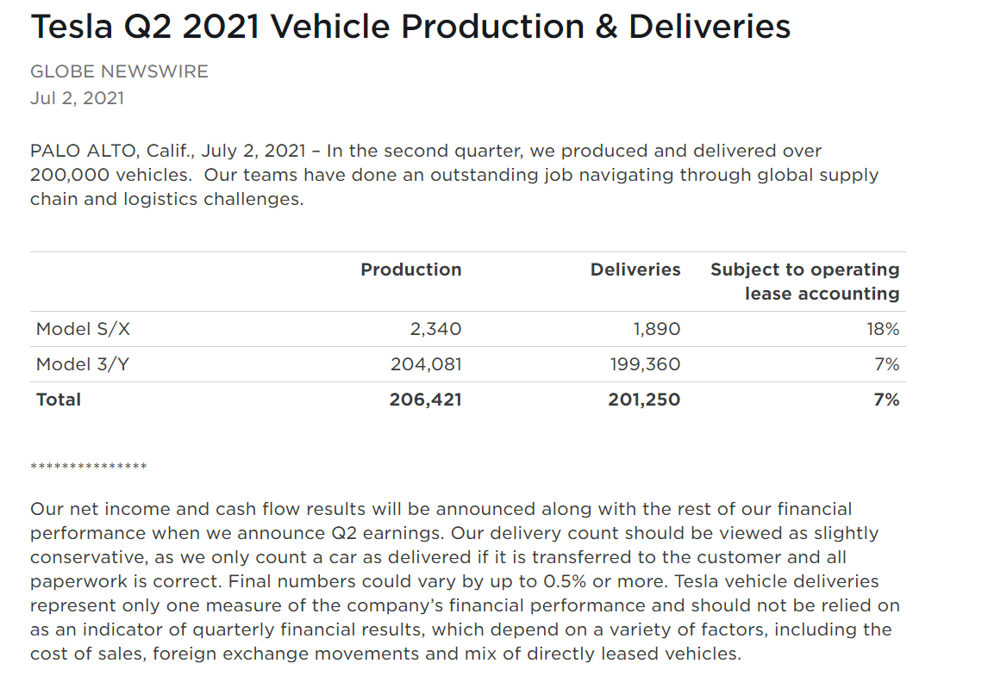Select the Model 3/Y row label

point(83,364)
